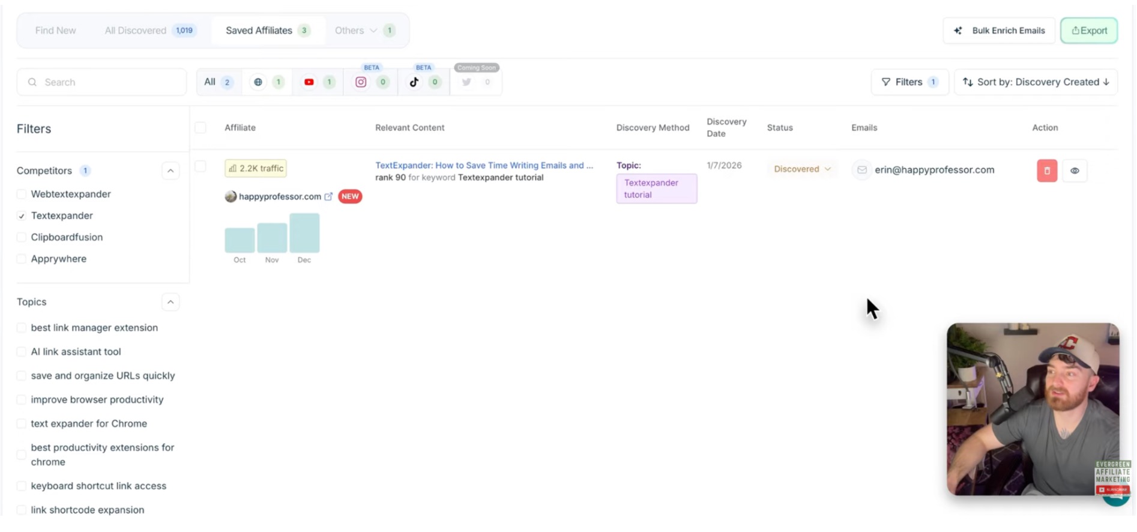Filter results by Instagram icon
Screen dimensions: 1137x532
point(361,82)
